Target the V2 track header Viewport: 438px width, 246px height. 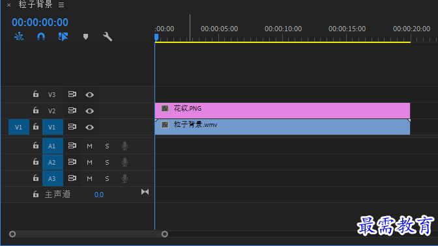(x=52, y=111)
